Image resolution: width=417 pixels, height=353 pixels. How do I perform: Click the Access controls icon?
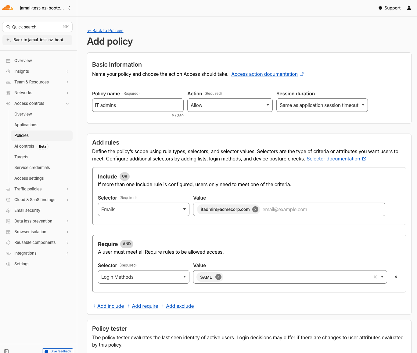8,104
